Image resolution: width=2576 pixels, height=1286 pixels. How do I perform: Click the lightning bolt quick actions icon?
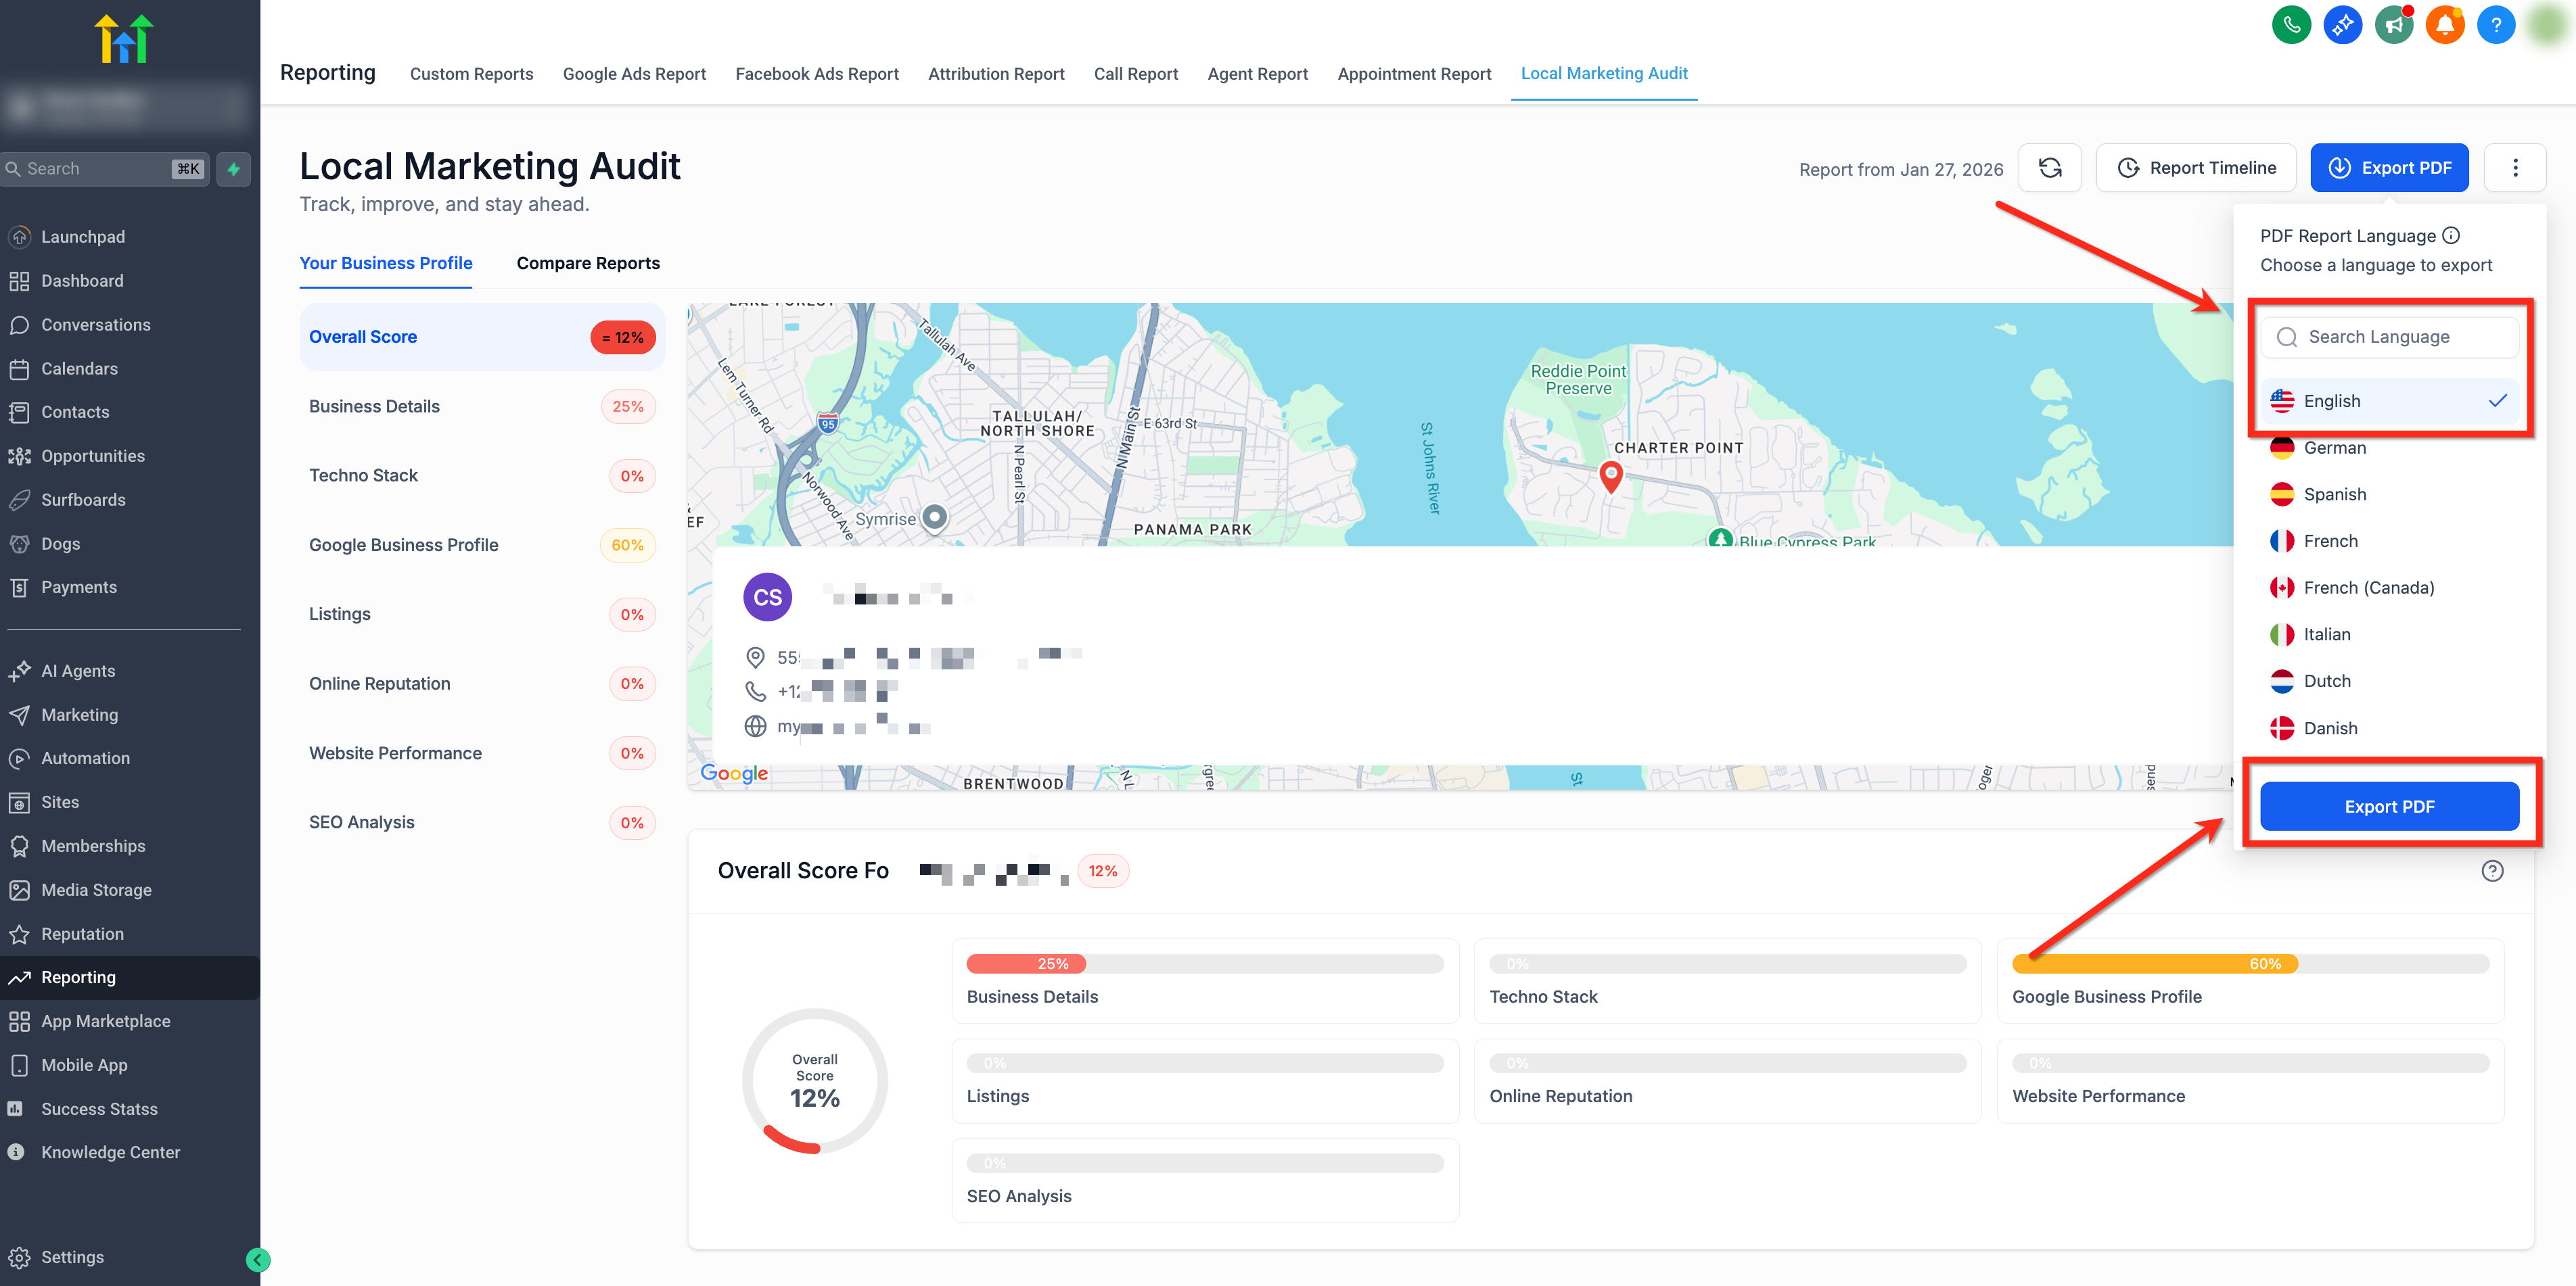233,169
